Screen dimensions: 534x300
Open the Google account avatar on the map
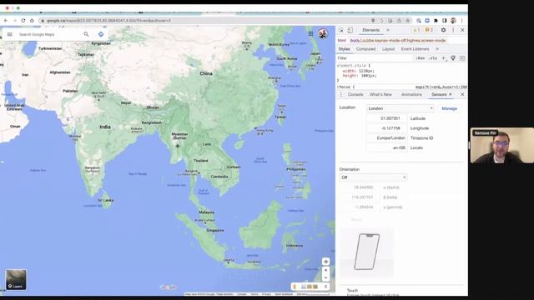(x=323, y=33)
